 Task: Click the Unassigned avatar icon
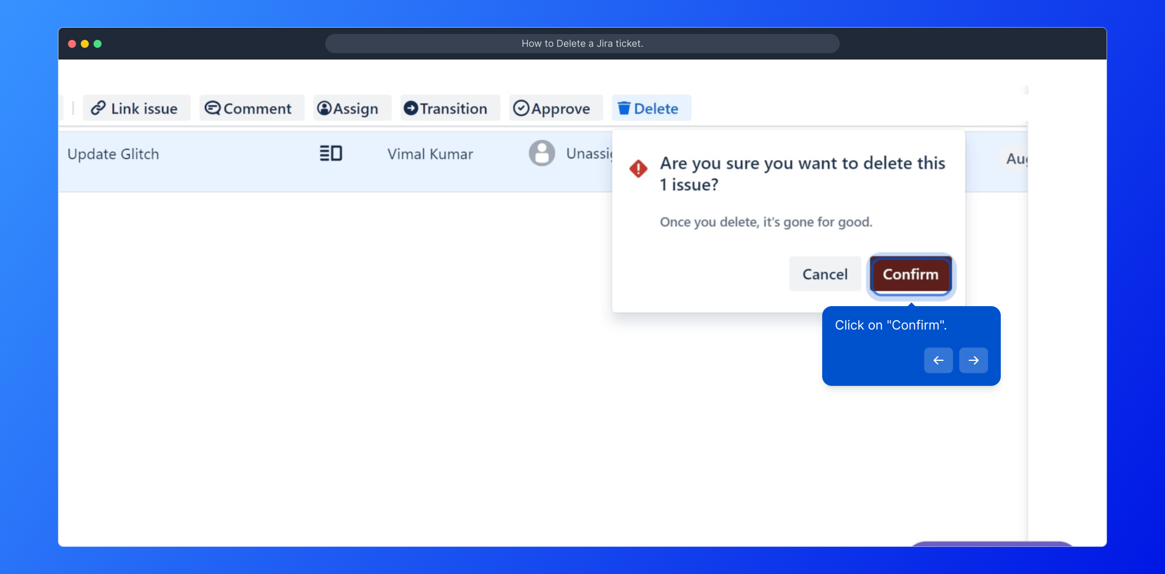(542, 154)
